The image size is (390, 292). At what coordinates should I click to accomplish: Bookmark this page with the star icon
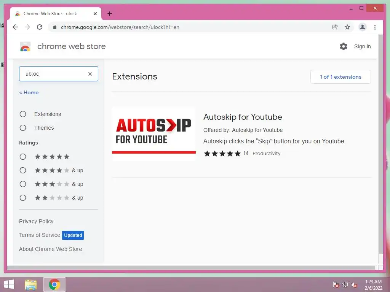[x=347, y=27]
